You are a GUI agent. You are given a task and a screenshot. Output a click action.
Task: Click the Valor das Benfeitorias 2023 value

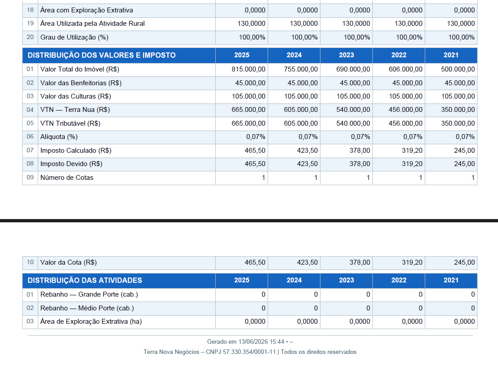click(x=355, y=83)
